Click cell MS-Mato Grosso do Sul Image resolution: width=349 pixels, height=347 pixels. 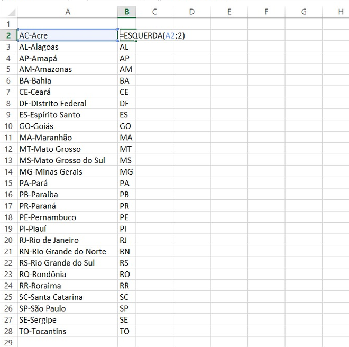tap(68, 160)
